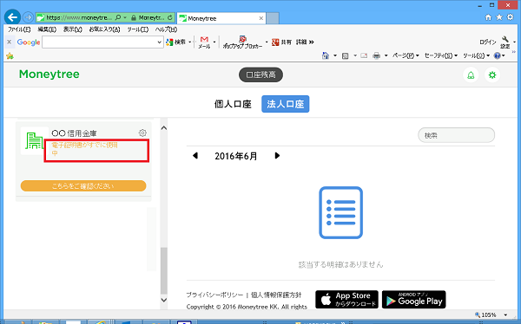Open the 編集(E) menu

point(47,29)
